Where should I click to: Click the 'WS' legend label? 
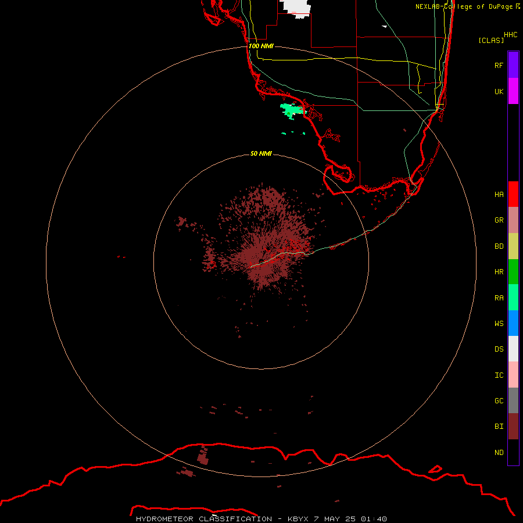coord(499,324)
